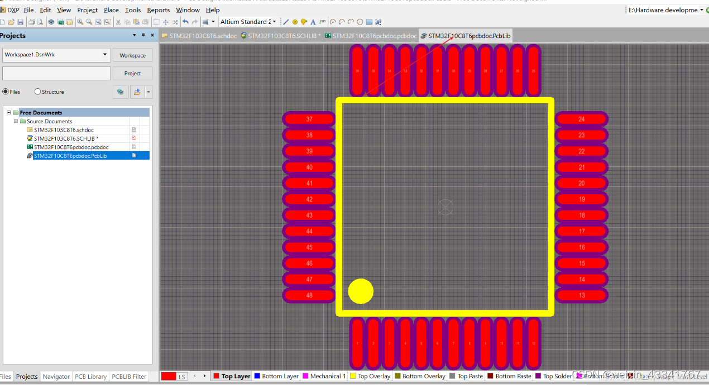This screenshot has width=709, height=385.
Task: Switch to the Navigator panel tab
Action: (x=56, y=377)
